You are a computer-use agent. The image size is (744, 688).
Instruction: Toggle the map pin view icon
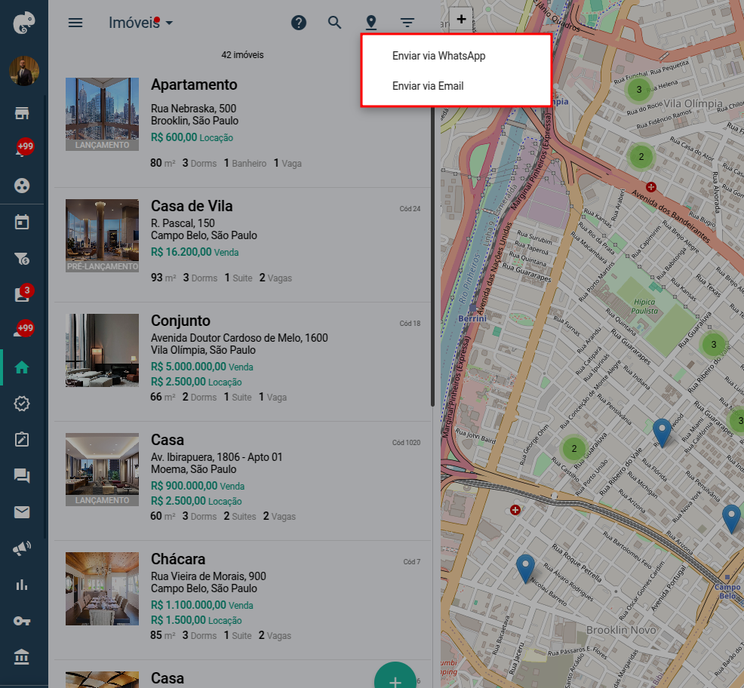click(x=371, y=23)
